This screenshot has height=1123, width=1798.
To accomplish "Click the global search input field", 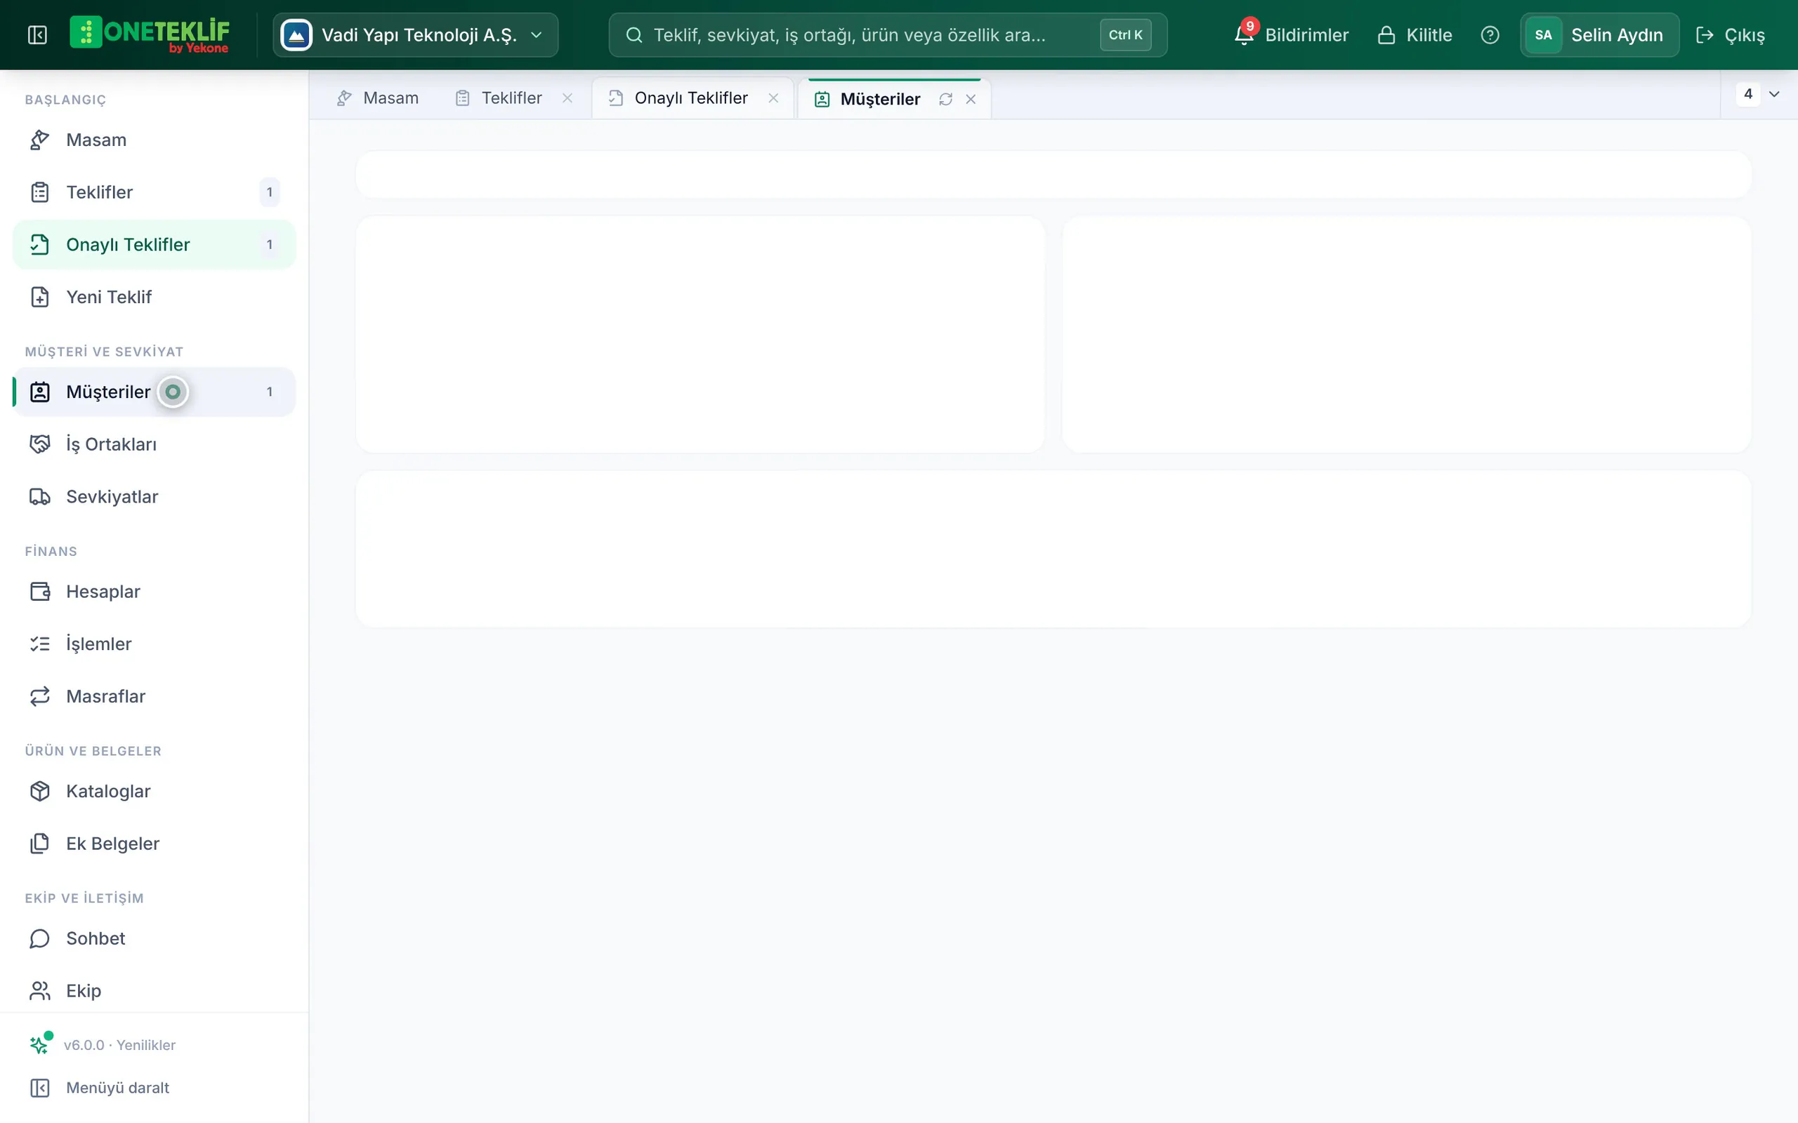I will click(x=888, y=35).
